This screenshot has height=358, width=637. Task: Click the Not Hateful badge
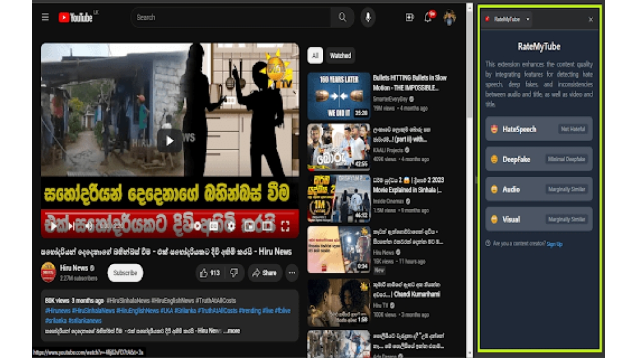click(x=573, y=129)
